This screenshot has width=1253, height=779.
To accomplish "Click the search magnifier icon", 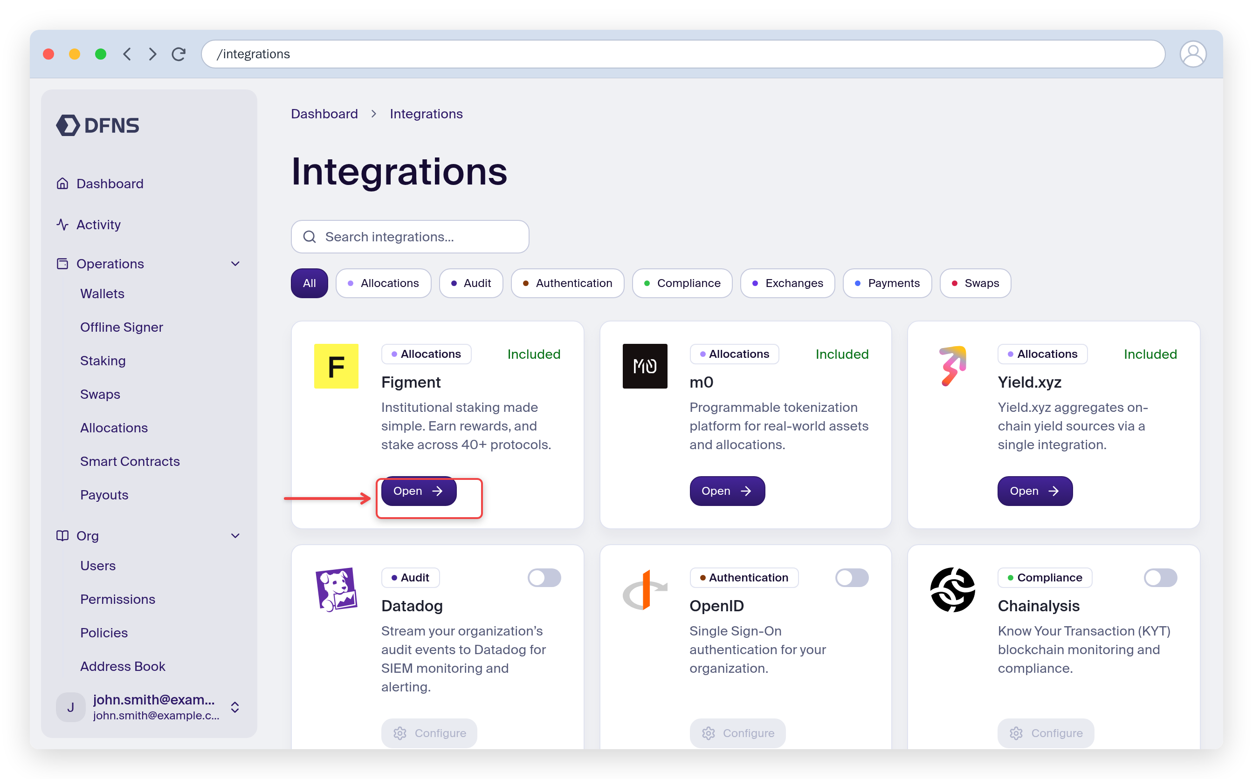I will click(x=309, y=237).
